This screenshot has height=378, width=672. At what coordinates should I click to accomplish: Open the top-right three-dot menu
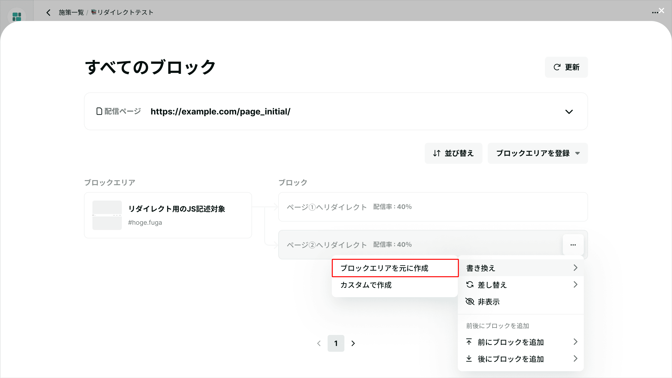coord(655,12)
